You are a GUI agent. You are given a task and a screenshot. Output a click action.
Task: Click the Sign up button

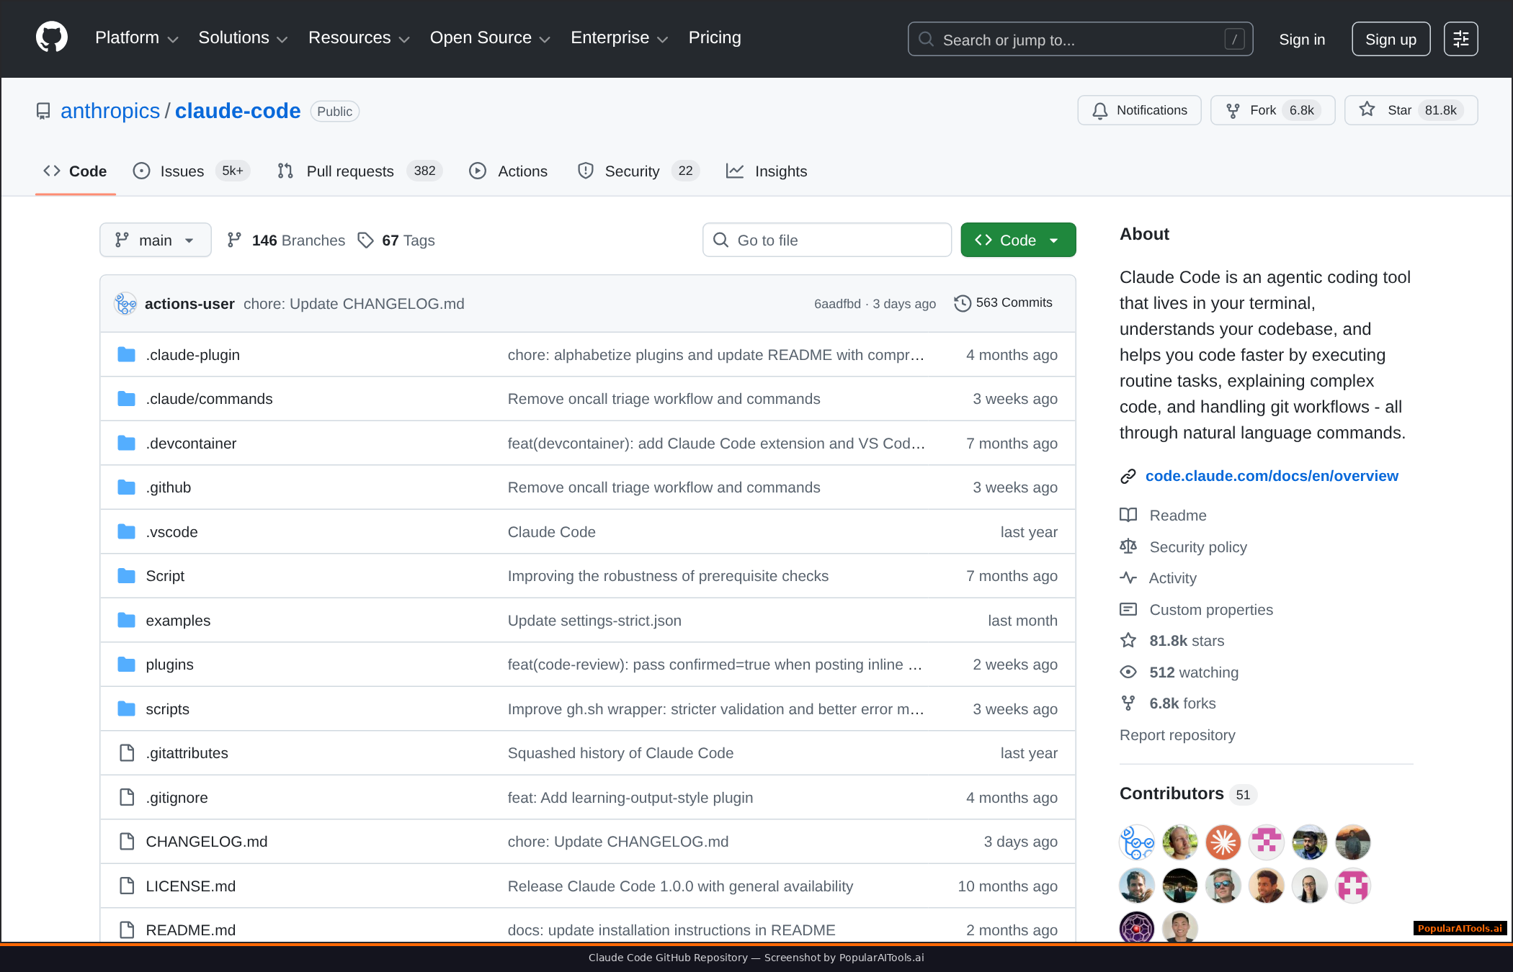click(1390, 39)
